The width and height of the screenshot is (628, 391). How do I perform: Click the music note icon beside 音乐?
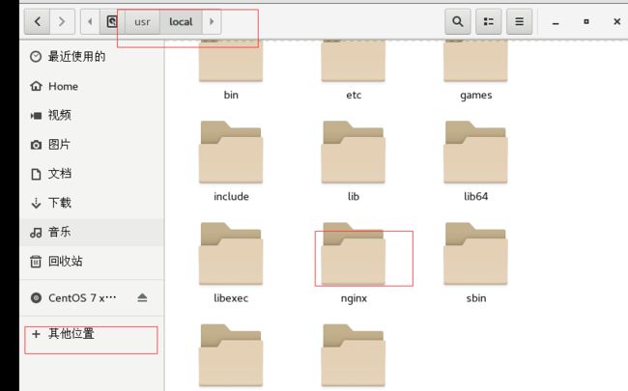36,233
